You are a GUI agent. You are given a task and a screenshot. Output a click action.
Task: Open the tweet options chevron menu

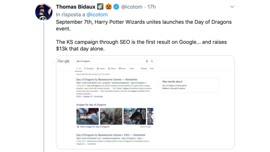click(x=232, y=7)
